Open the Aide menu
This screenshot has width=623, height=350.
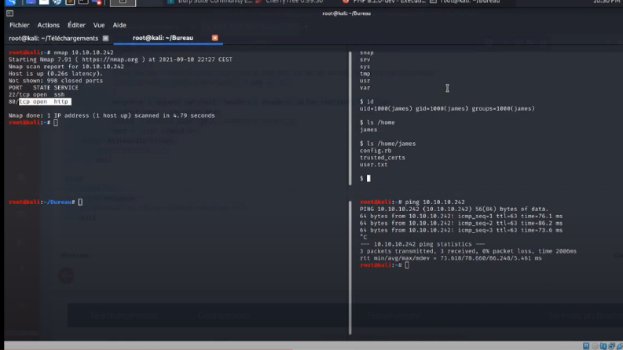point(119,25)
